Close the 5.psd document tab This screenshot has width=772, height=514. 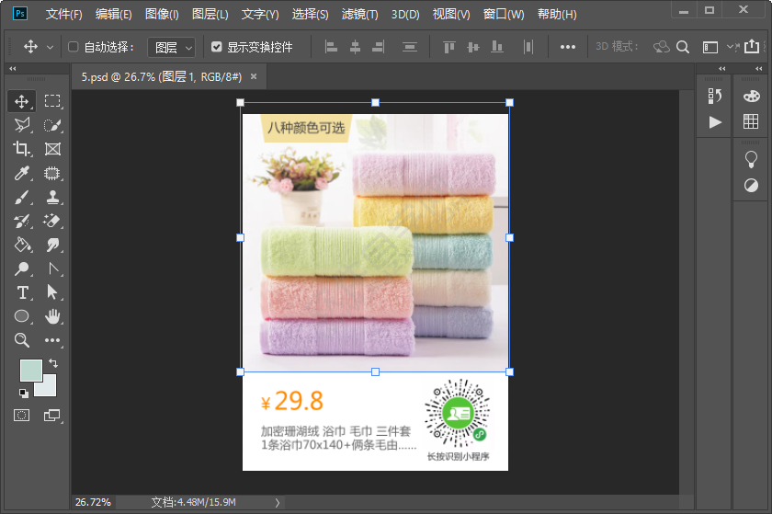(254, 76)
